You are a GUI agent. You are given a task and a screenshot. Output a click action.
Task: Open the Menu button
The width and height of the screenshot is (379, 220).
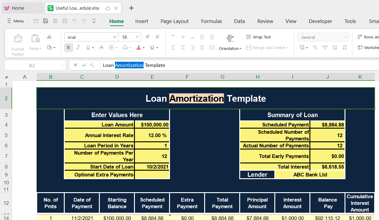pyautogui.click(x=15, y=21)
